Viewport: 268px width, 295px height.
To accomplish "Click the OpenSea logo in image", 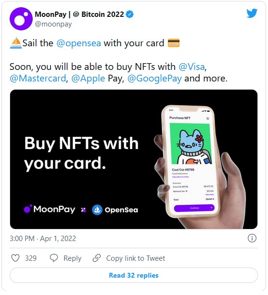I will (x=115, y=210).
